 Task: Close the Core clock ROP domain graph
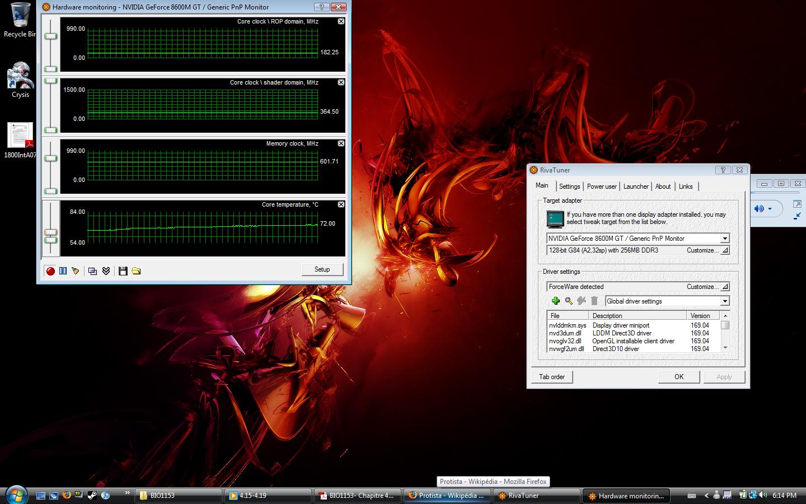coord(341,21)
